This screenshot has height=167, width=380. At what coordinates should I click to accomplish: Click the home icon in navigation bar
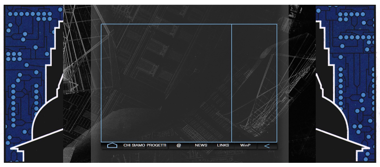point(112,145)
